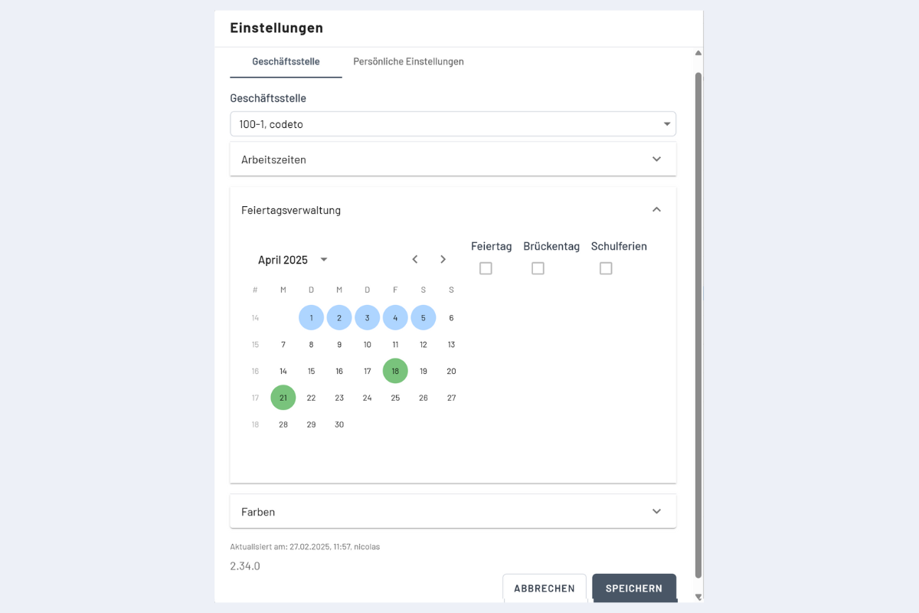This screenshot has width=919, height=613.
Task: Enable the Brückentag checkbox
Action: 538,268
